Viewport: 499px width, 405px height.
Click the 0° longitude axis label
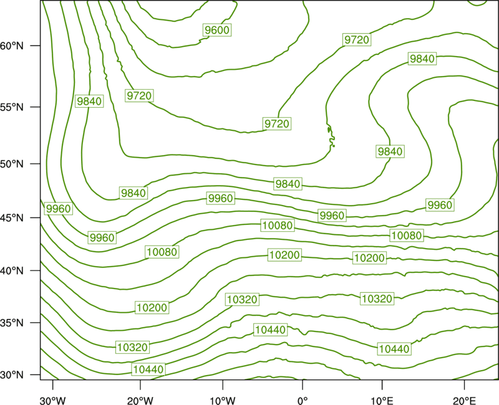coord(303,401)
